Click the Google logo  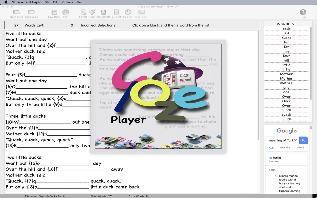coord(287,131)
